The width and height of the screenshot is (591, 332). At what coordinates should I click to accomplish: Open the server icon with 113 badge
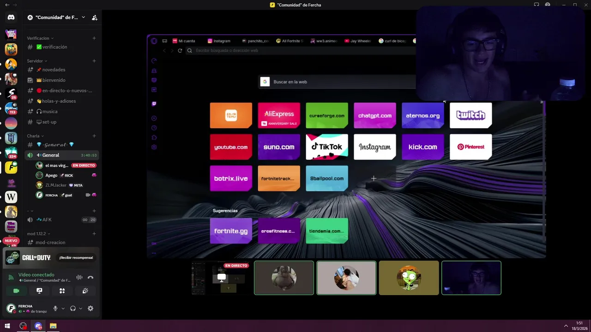(11, 108)
